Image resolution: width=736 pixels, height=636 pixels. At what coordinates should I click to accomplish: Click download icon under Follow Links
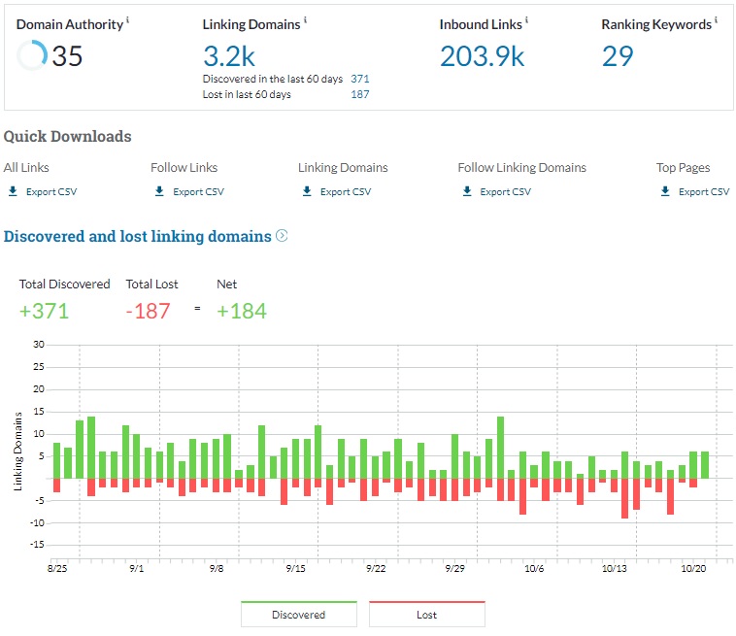[159, 191]
